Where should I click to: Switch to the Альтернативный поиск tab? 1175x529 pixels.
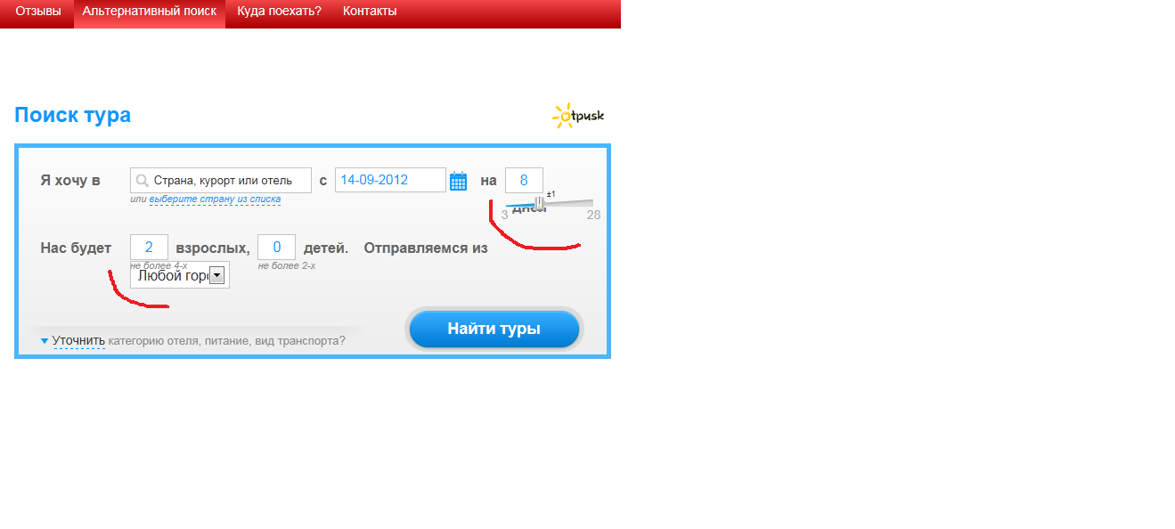(150, 12)
